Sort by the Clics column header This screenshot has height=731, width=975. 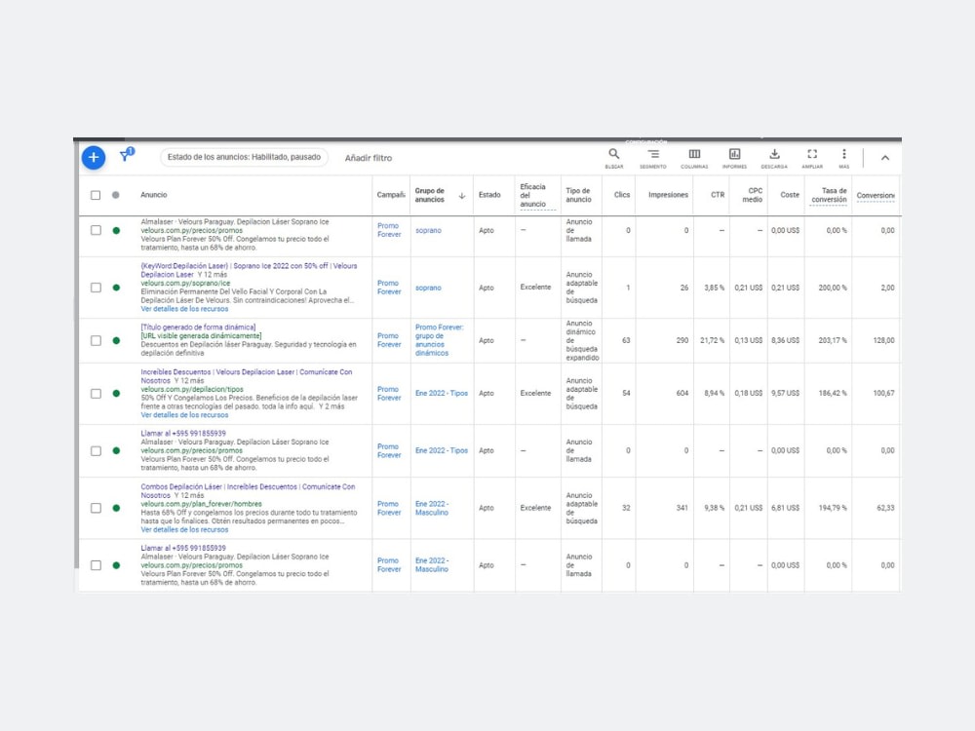coord(622,195)
